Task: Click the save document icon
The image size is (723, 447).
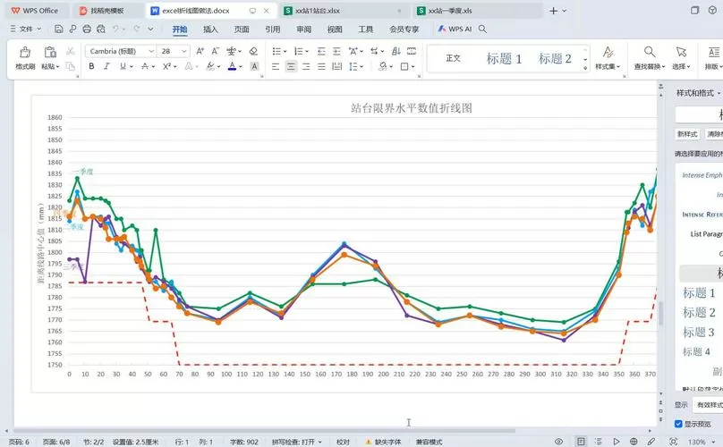Action: (58, 29)
